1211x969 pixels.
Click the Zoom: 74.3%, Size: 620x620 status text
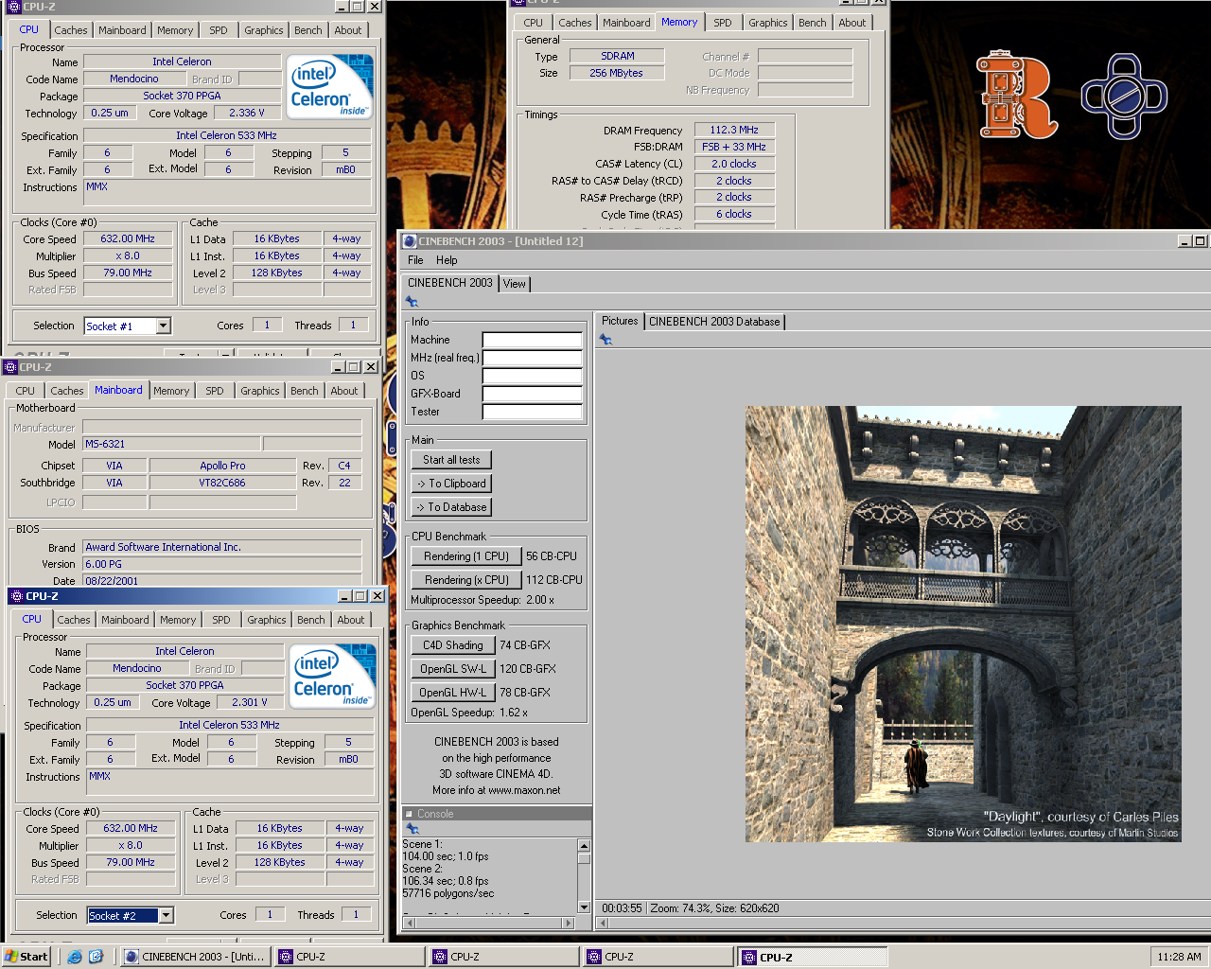715,908
